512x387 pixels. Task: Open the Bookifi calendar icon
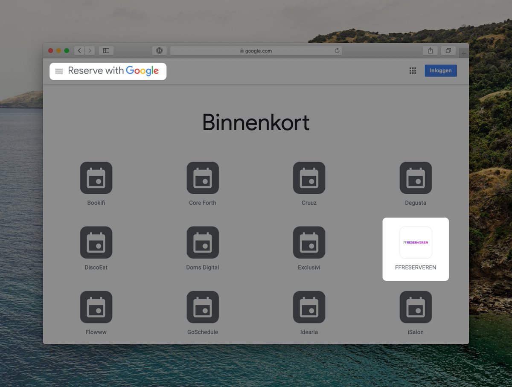pos(96,178)
